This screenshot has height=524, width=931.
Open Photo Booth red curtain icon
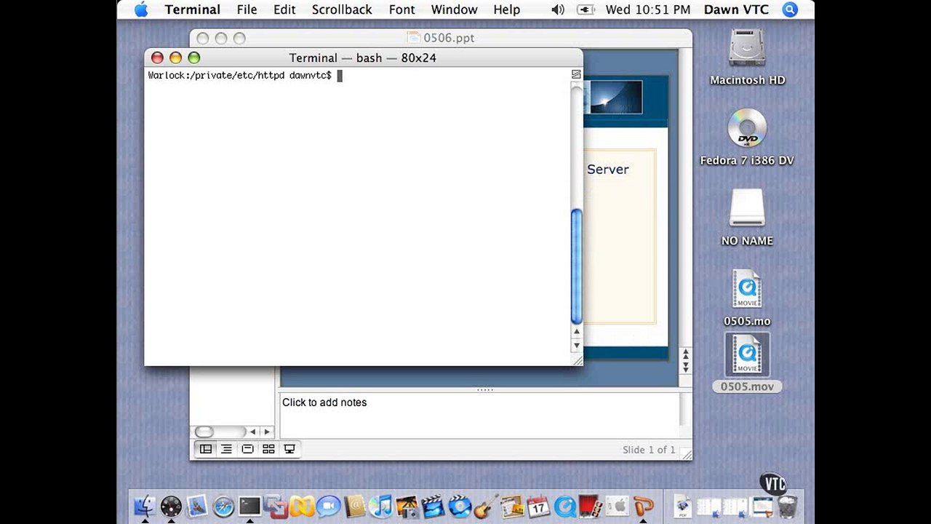(590, 506)
